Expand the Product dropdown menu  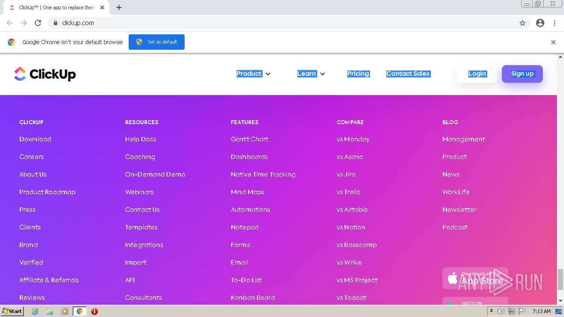tap(253, 74)
